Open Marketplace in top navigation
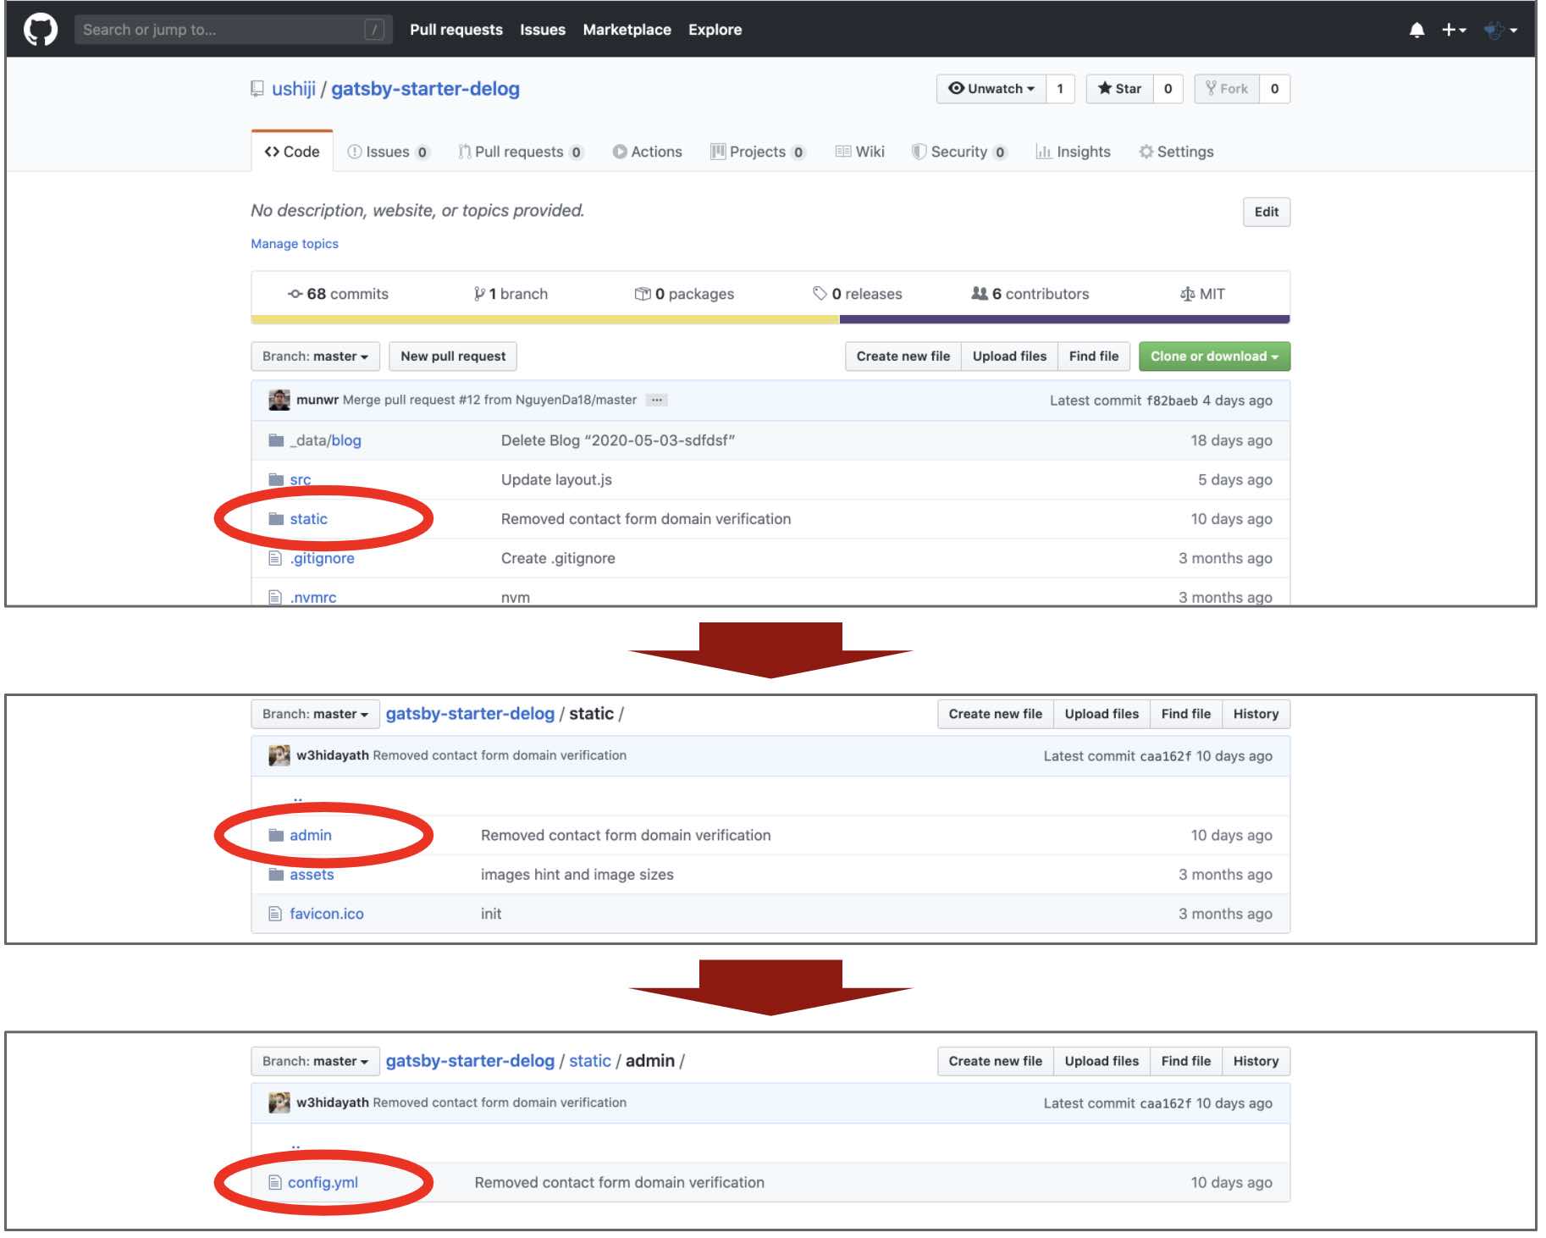 [627, 30]
